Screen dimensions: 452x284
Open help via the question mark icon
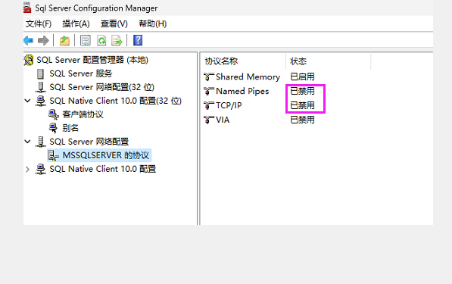pyautogui.click(x=138, y=40)
